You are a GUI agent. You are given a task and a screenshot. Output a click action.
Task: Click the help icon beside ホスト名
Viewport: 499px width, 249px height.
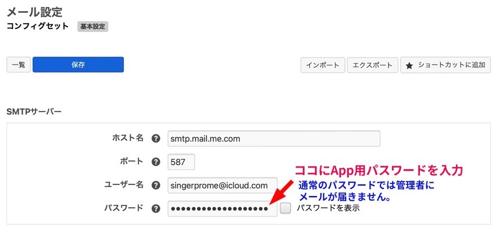pyautogui.click(x=155, y=138)
